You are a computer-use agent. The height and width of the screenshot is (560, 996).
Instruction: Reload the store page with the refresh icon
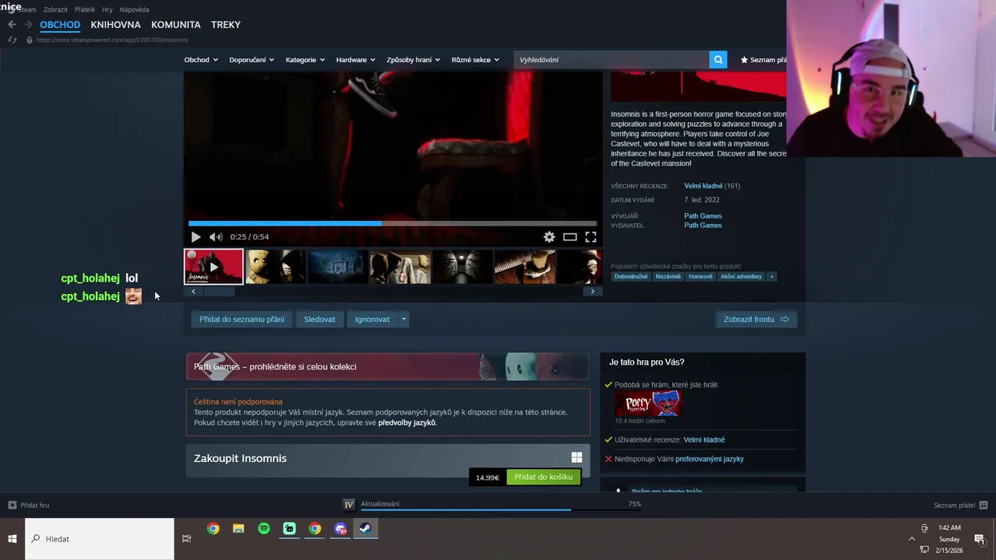click(12, 40)
